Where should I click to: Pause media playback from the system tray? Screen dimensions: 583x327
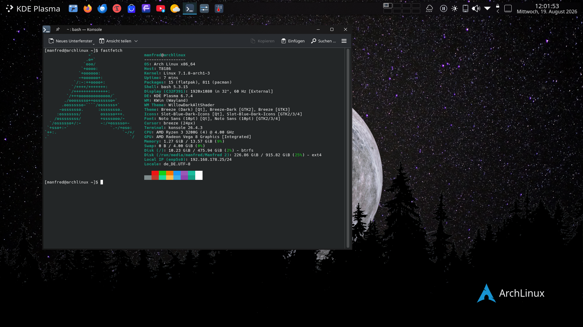click(444, 8)
